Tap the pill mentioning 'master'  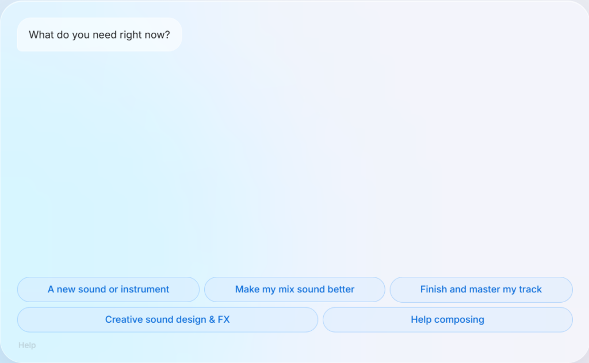point(481,289)
